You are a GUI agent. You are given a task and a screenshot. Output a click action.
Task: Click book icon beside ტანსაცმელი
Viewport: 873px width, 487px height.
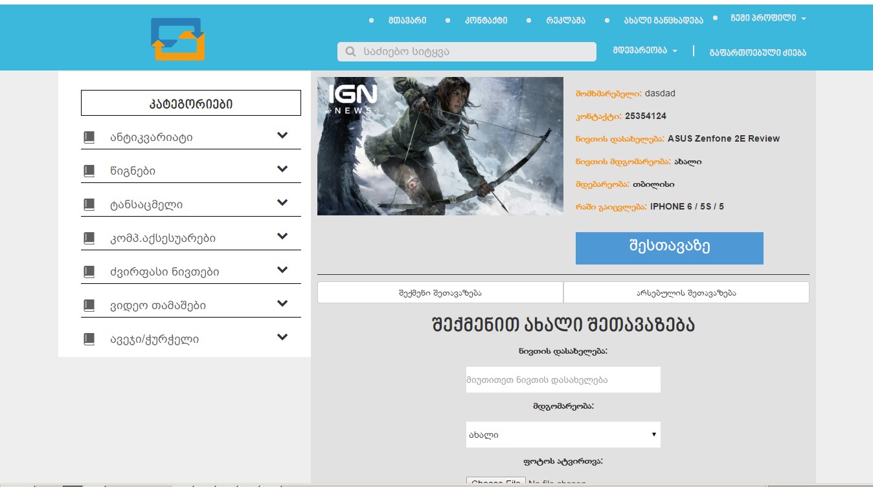pos(89,204)
